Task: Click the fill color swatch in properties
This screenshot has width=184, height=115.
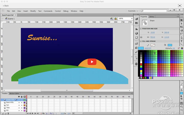Action: [170, 45]
